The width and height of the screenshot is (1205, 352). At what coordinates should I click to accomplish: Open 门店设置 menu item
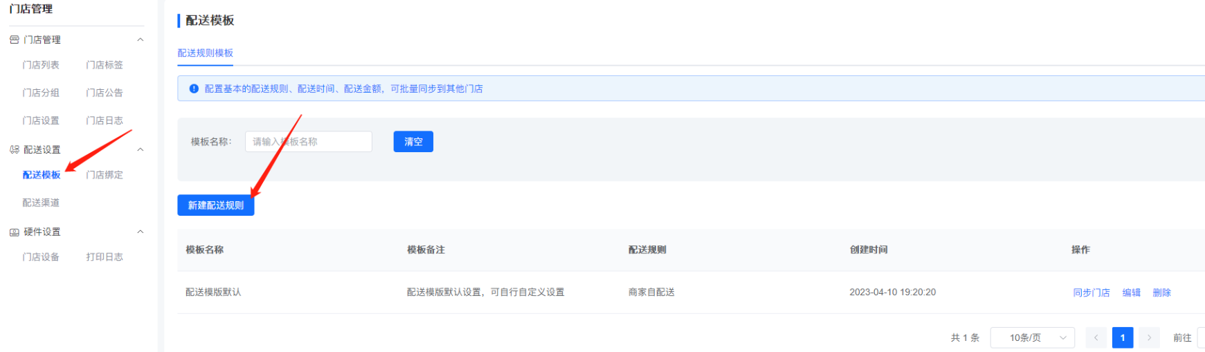(41, 120)
